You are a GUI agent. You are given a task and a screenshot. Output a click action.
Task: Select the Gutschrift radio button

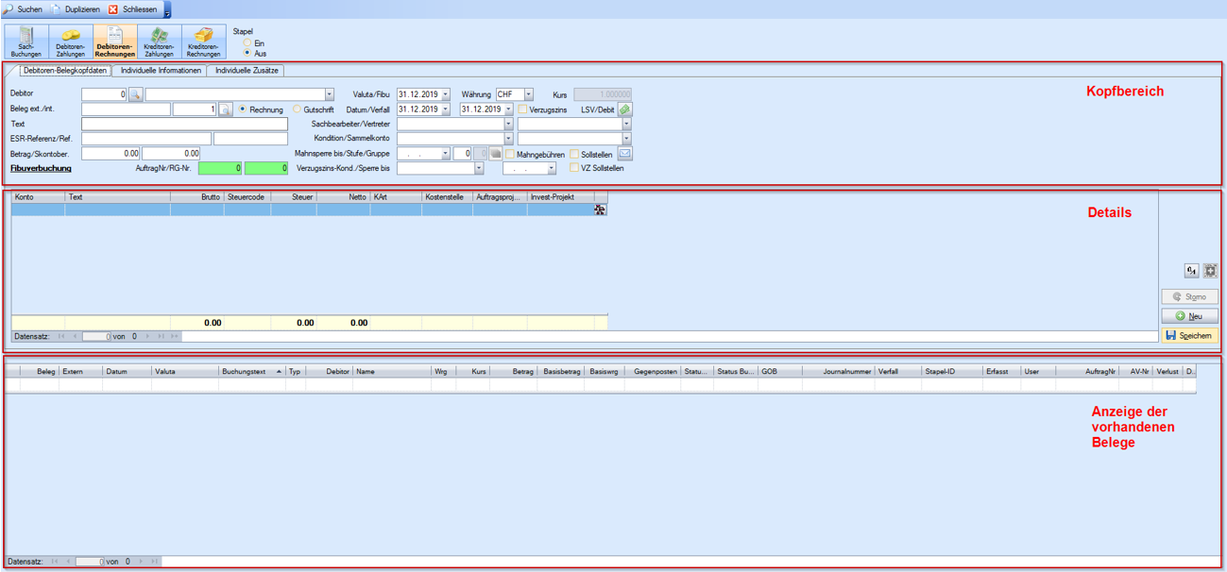click(x=297, y=109)
